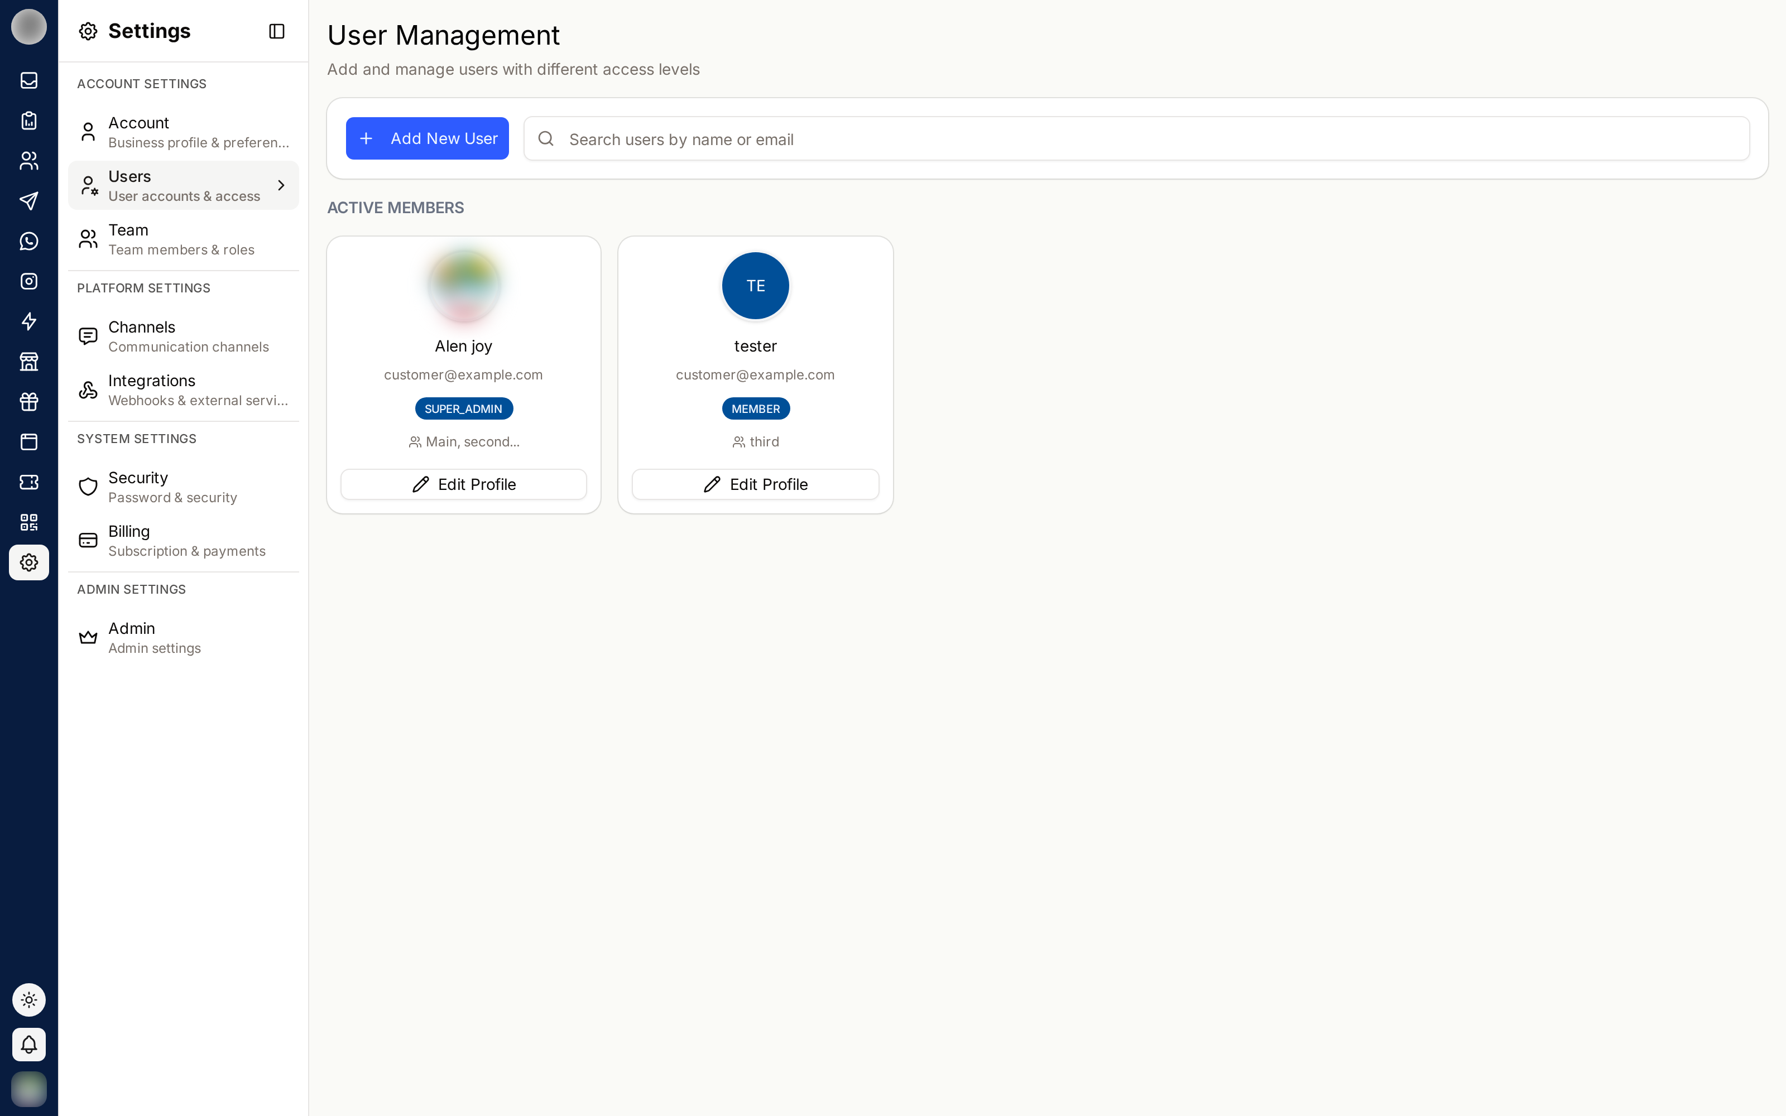Image resolution: width=1786 pixels, height=1116 pixels.
Task: Click the ACTIVE MEMBERS heading
Action: click(x=396, y=208)
